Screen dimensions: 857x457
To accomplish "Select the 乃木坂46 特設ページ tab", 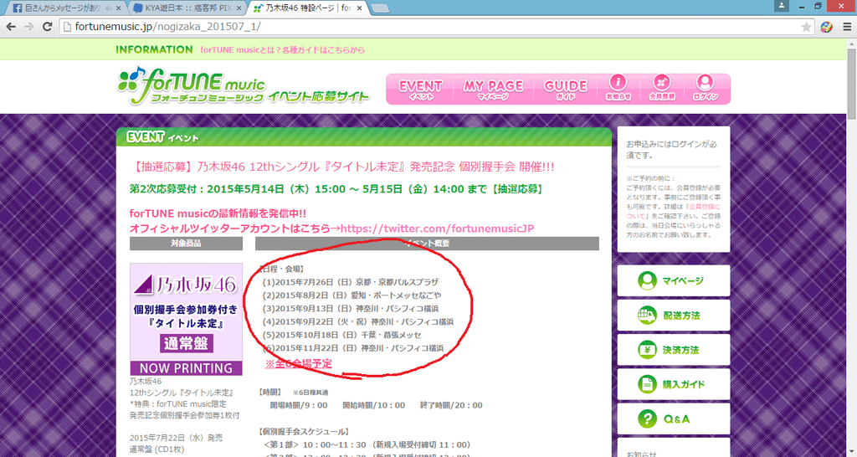I will [x=306, y=8].
